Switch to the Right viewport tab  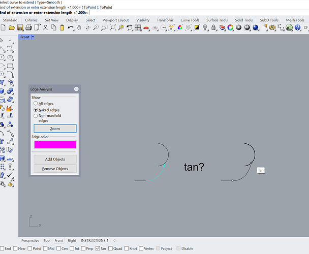tap(72, 240)
